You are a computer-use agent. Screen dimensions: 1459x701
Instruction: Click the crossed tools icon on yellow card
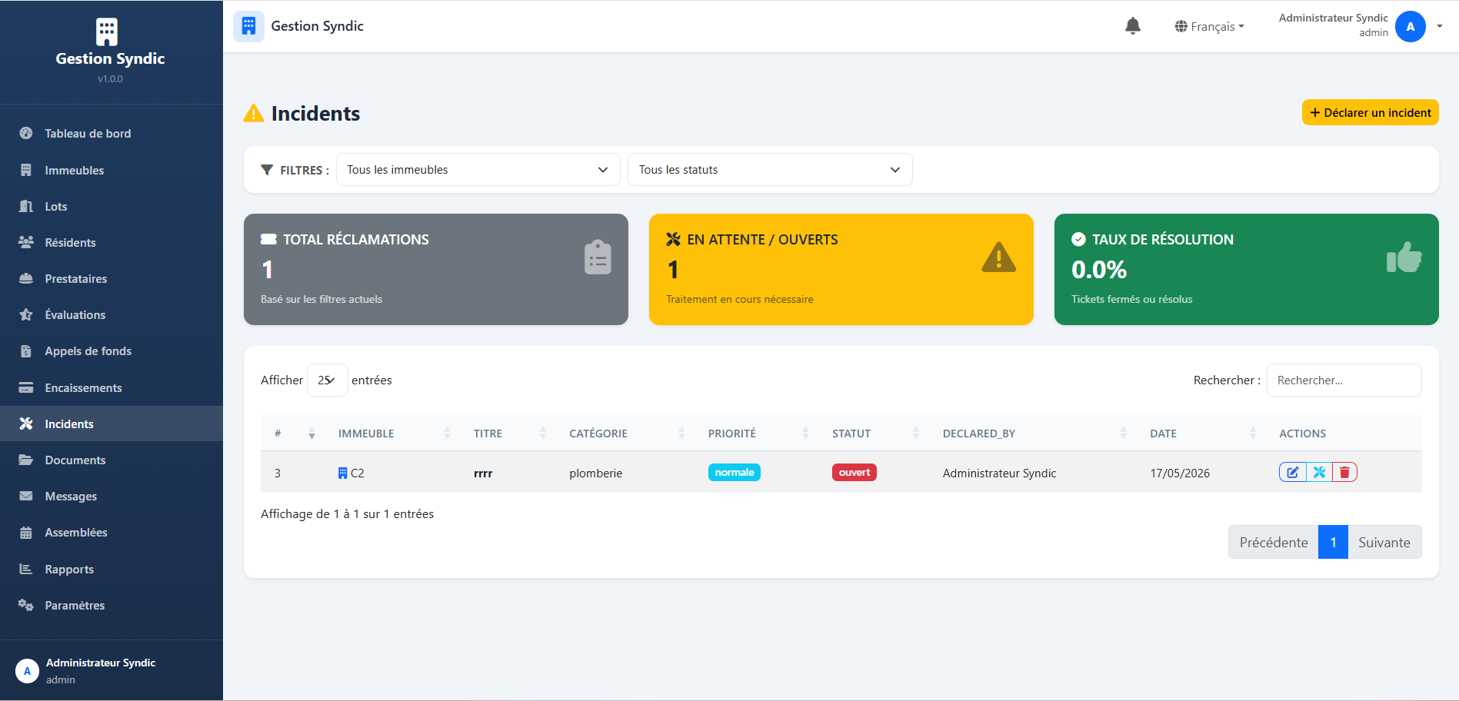[x=673, y=239]
